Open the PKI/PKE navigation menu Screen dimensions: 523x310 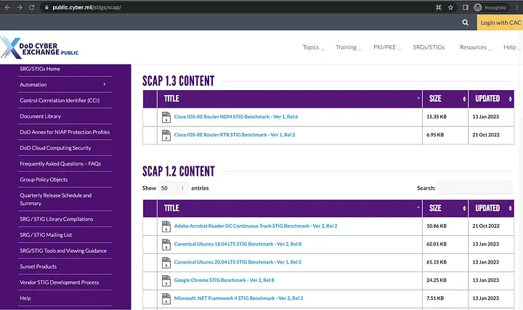387,47
